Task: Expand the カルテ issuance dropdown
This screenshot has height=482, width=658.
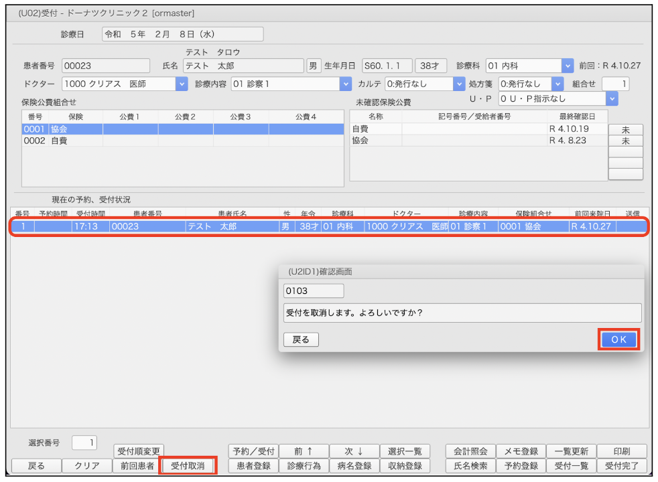Action: tap(458, 84)
